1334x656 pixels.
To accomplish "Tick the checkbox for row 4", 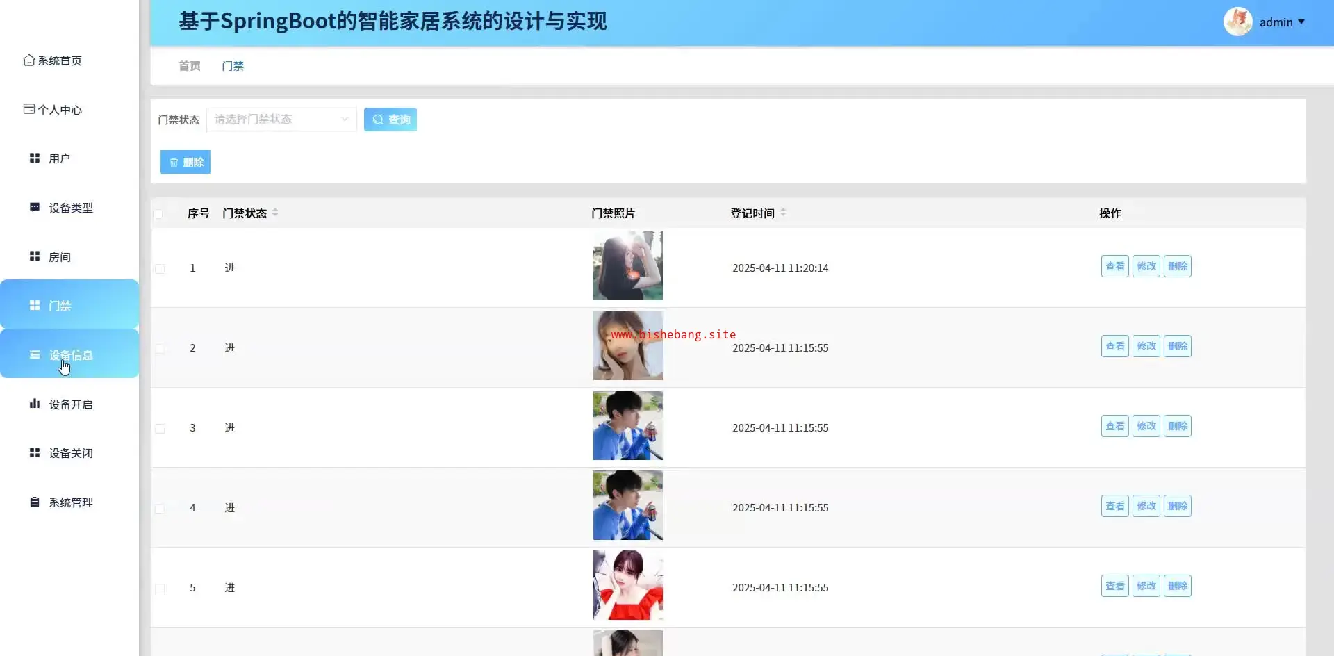I will coord(160,508).
